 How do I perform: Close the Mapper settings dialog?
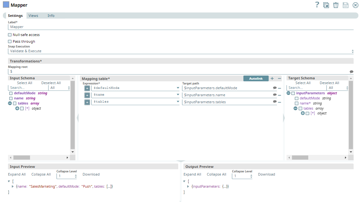click(356, 5)
